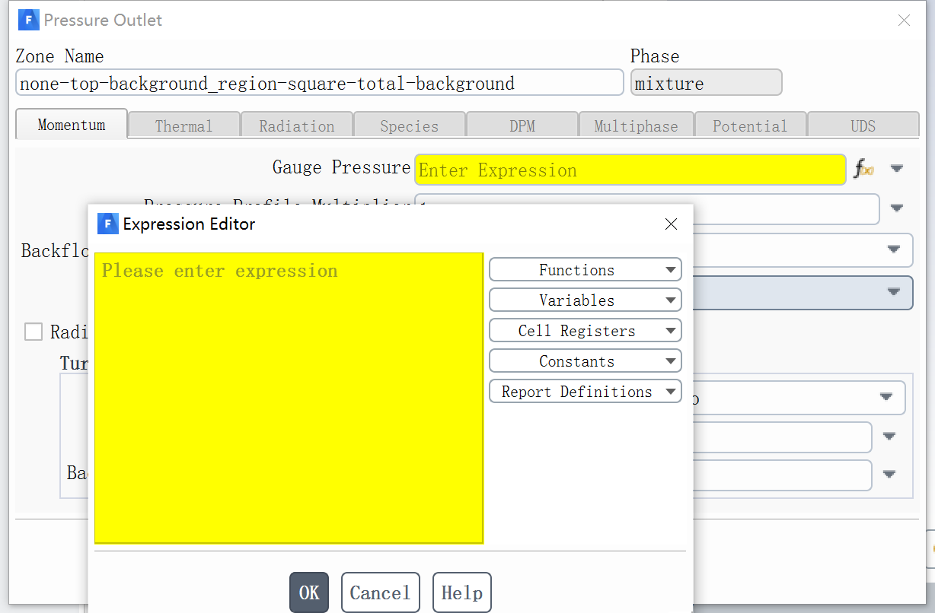Switch to the Thermal tab

(183, 125)
